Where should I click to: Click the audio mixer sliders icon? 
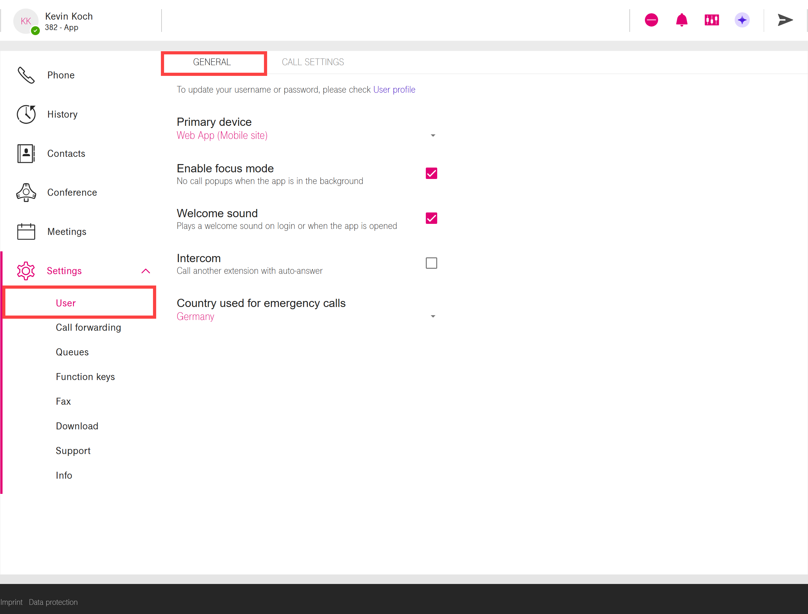[712, 20]
